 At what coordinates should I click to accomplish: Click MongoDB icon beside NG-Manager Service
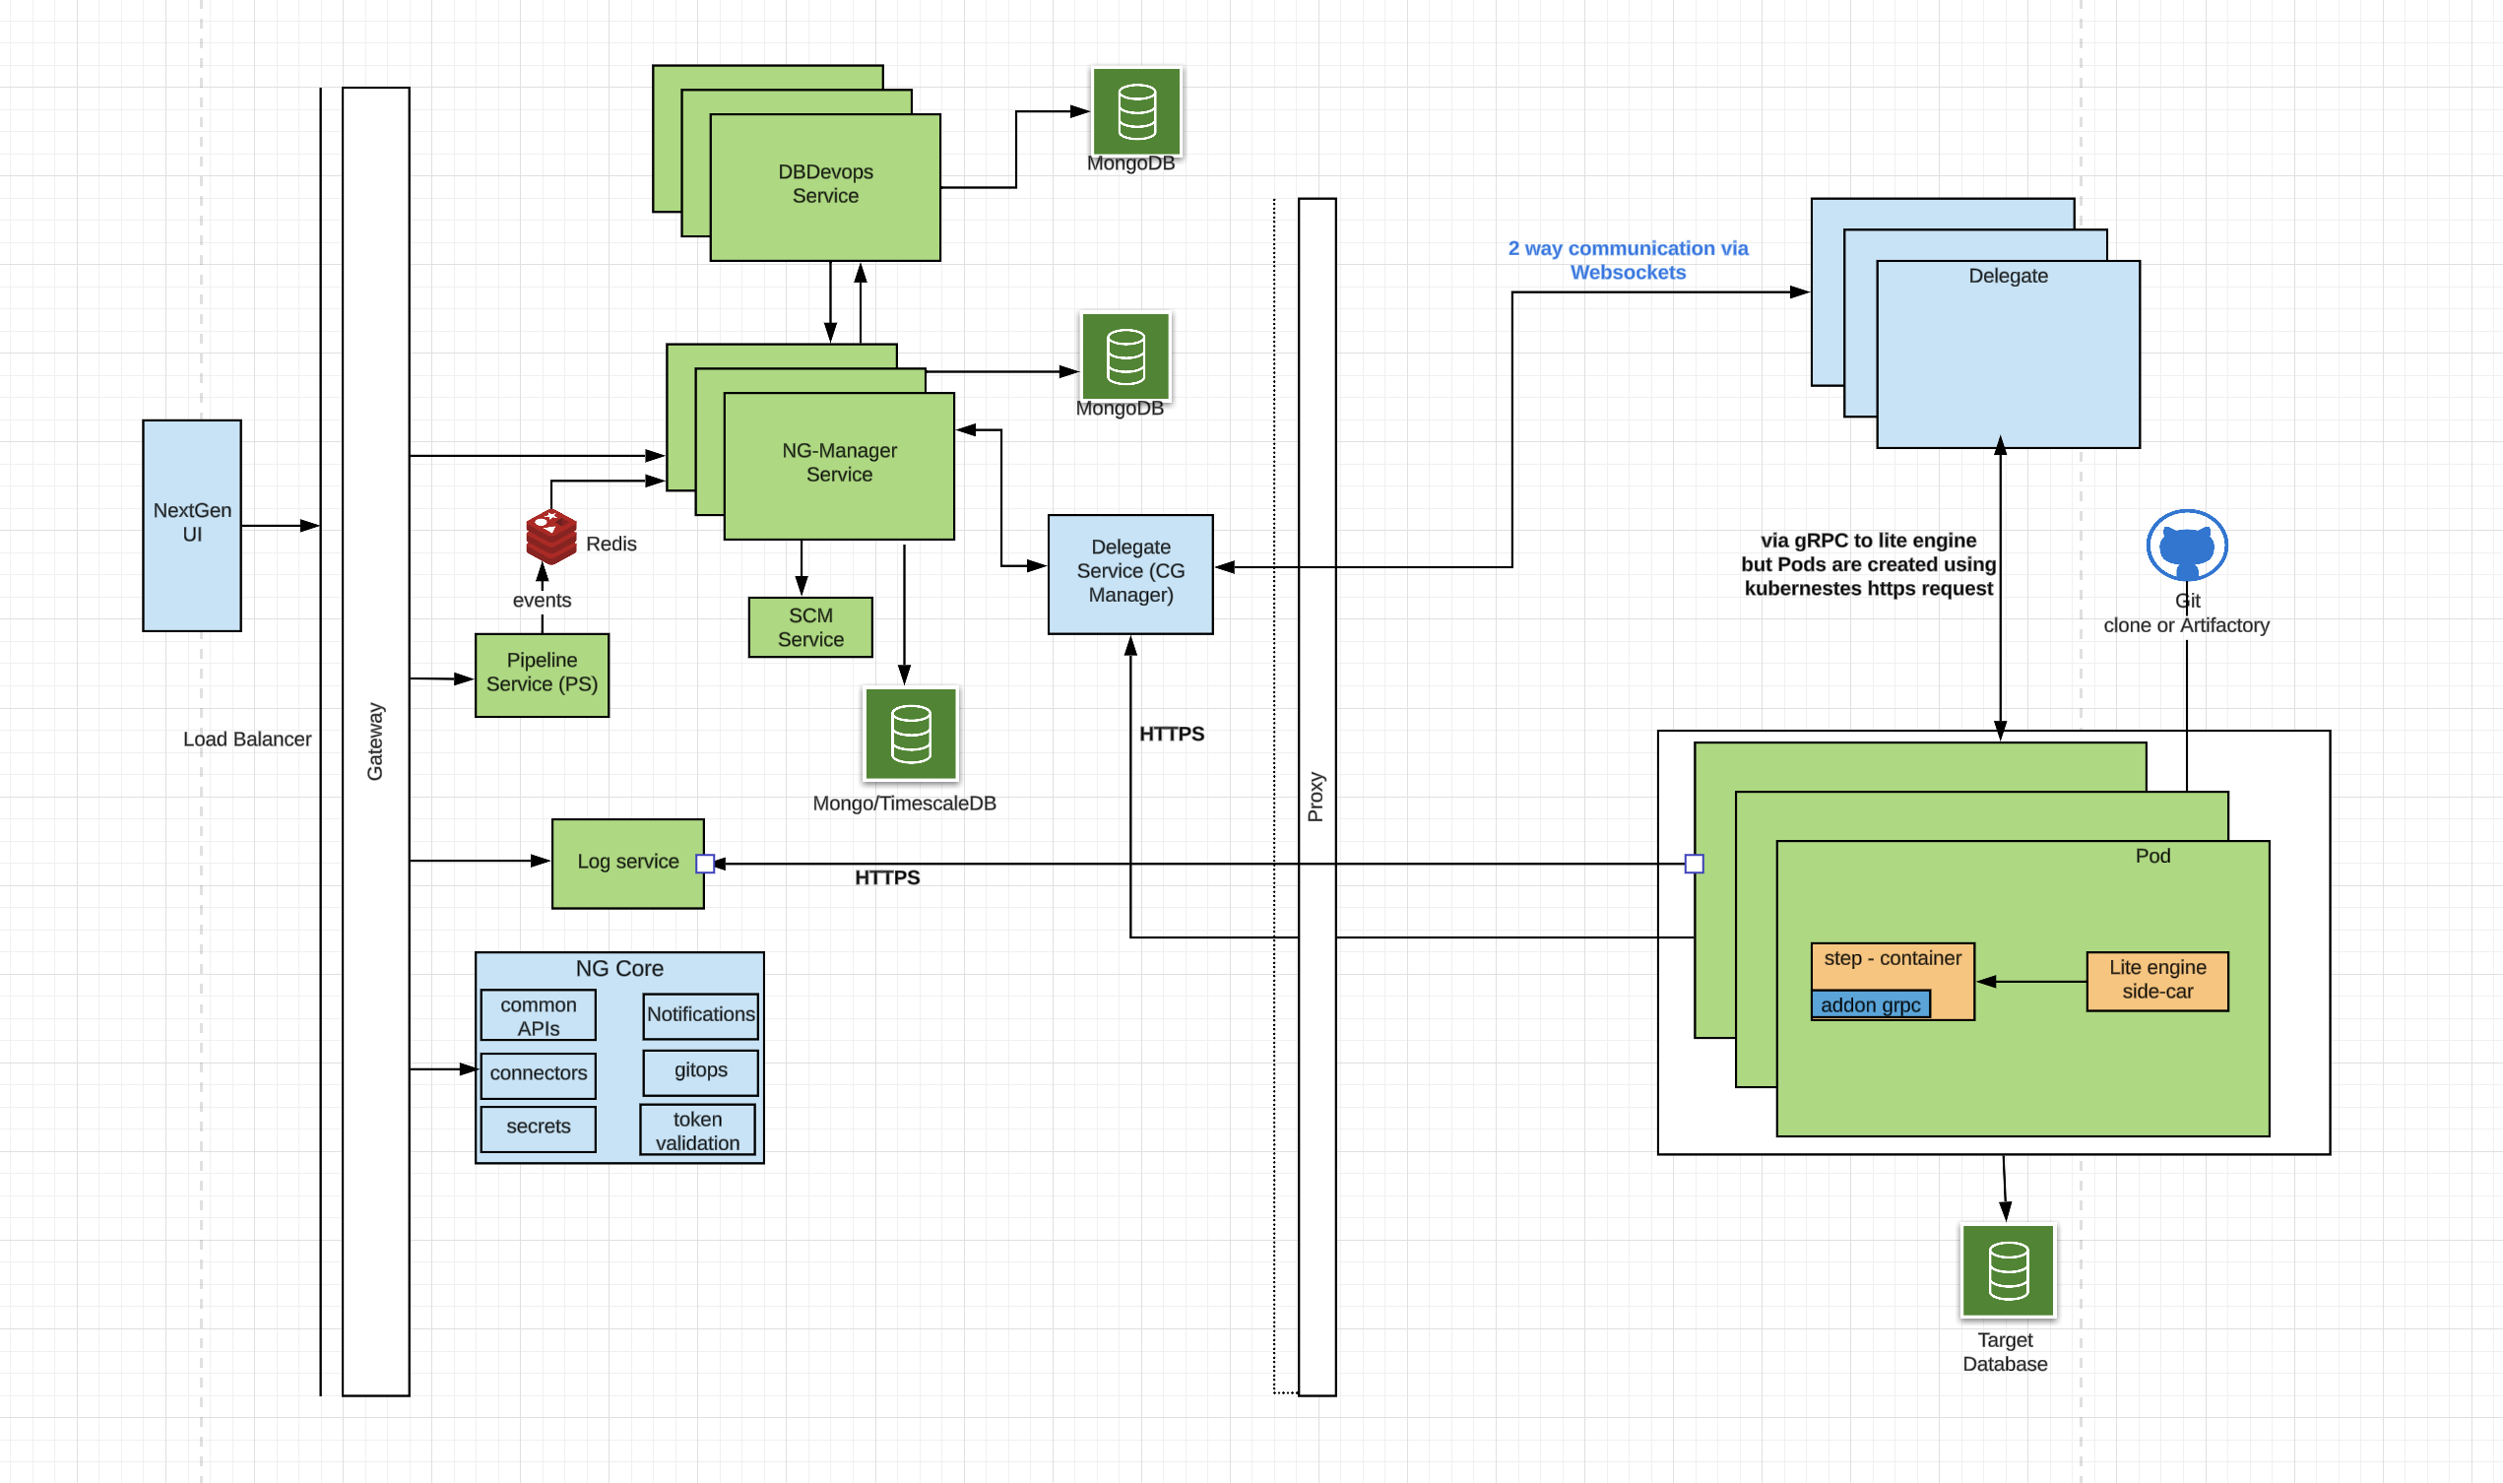click(1124, 356)
